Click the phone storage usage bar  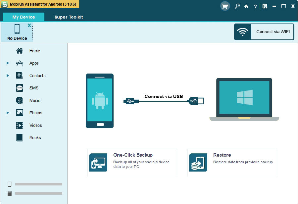click(x=38, y=184)
